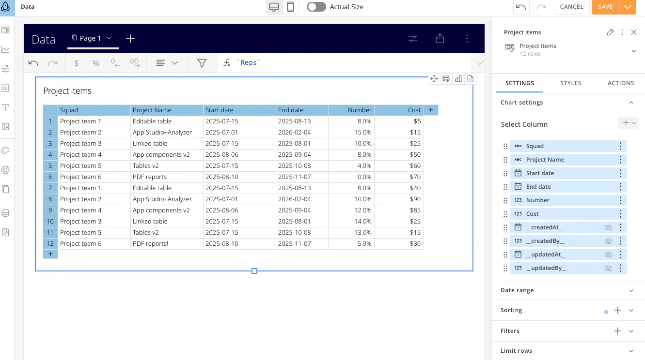Viewport: 645px width, 360px height.
Task: Expand the Limit rows section
Action: coord(631,351)
